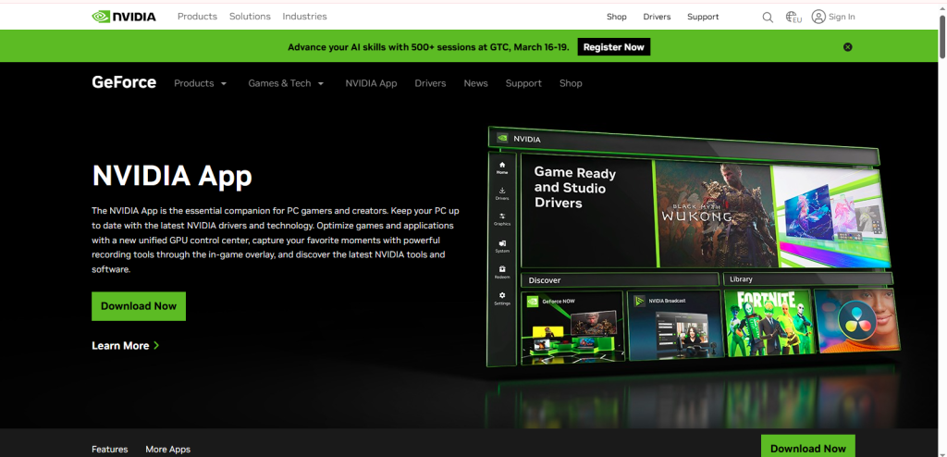
Task: Expand the GeForce Products dropdown
Action: (201, 83)
